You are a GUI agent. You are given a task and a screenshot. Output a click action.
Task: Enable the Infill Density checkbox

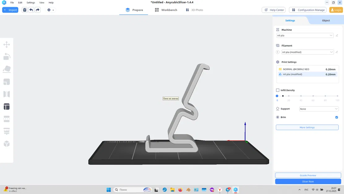pos(277,90)
